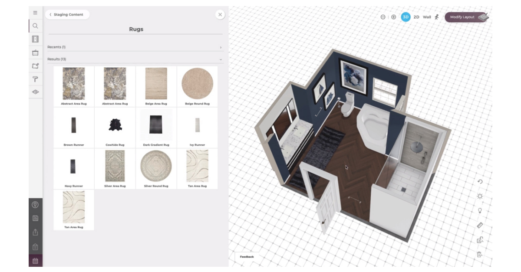Collapse the Results (13) section

coord(135,59)
